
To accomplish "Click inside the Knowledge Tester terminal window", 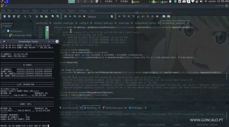I will tap(29, 86).
